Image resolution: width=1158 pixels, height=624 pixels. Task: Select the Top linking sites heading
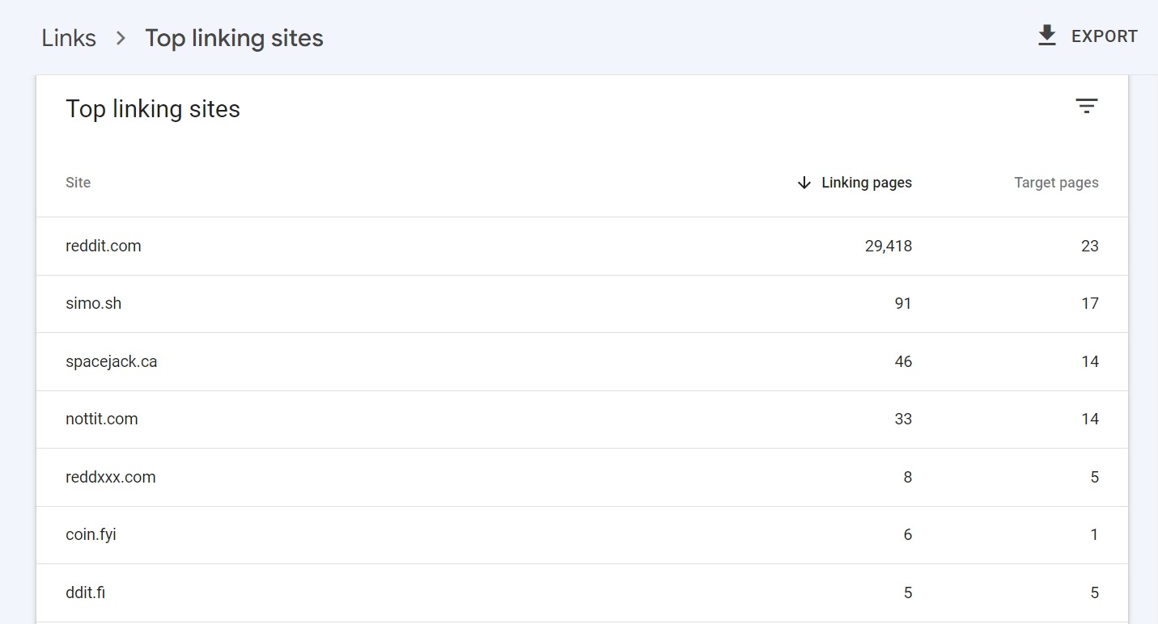(x=153, y=108)
